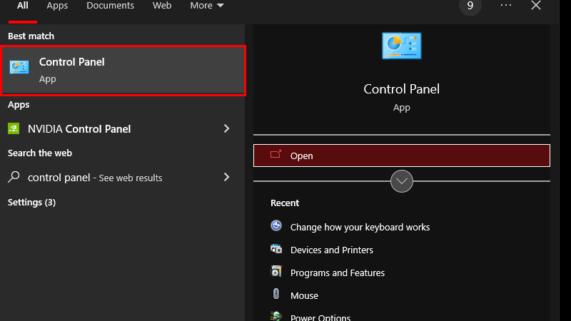The height and width of the screenshot is (321, 571).
Task: Expand the NVIDIA Control Panel arrow chevron
Action: coord(226,128)
